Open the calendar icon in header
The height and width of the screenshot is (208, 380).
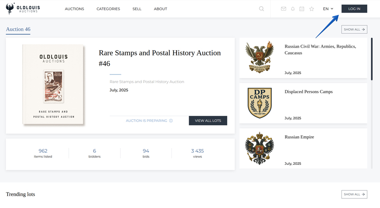(302, 9)
